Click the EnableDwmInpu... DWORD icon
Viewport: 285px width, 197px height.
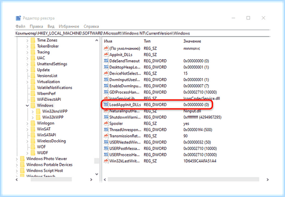pyautogui.click(x=106, y=86)
